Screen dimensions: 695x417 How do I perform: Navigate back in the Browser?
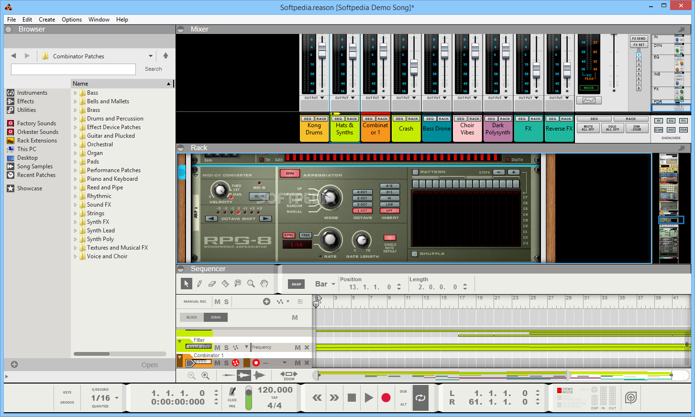tap(13, 56)
